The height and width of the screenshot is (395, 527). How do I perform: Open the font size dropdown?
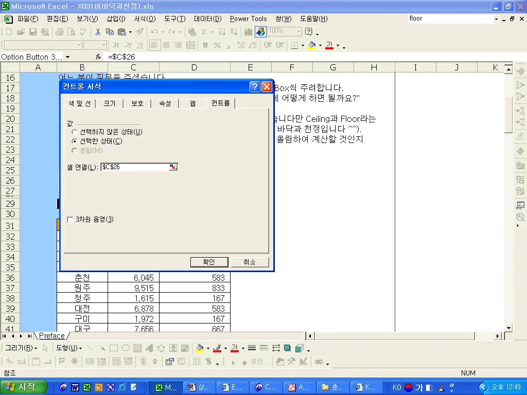coord(103,45)
